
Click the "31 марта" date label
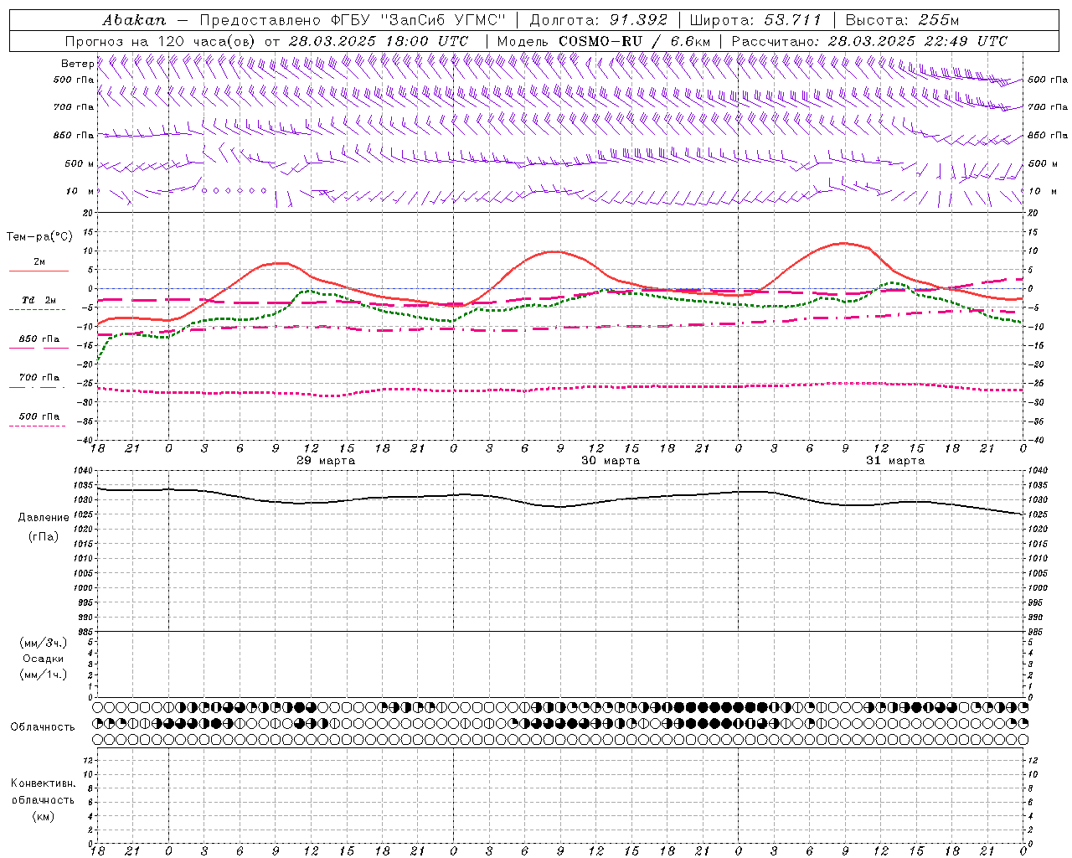pyautogui.click(x=895, y=461)
